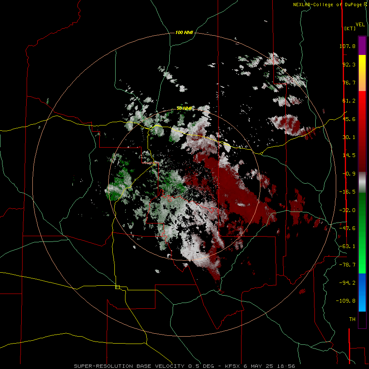Click the small yellow square city marker
The image size is (369, 369).
coord(117,287)
